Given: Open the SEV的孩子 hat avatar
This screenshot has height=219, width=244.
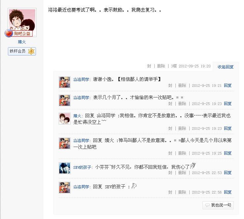Looking at the screenshot, I should [65, 168].
